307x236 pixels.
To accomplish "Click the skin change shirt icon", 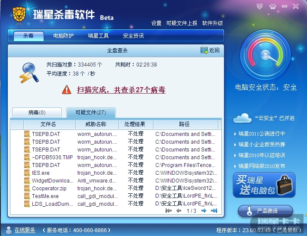I will pyautogui.click(x=273, y=6).
